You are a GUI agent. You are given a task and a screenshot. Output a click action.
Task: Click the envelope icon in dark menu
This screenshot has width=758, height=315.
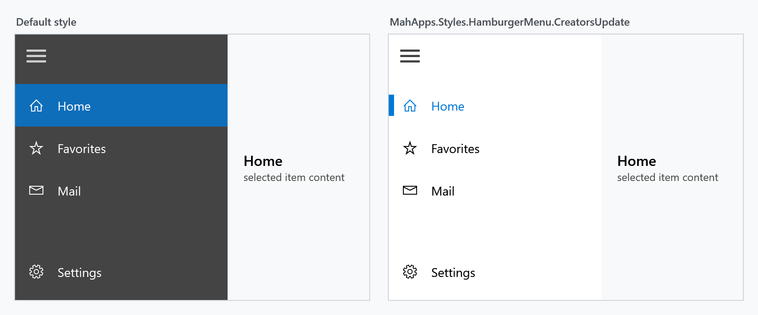pos(36,190)
